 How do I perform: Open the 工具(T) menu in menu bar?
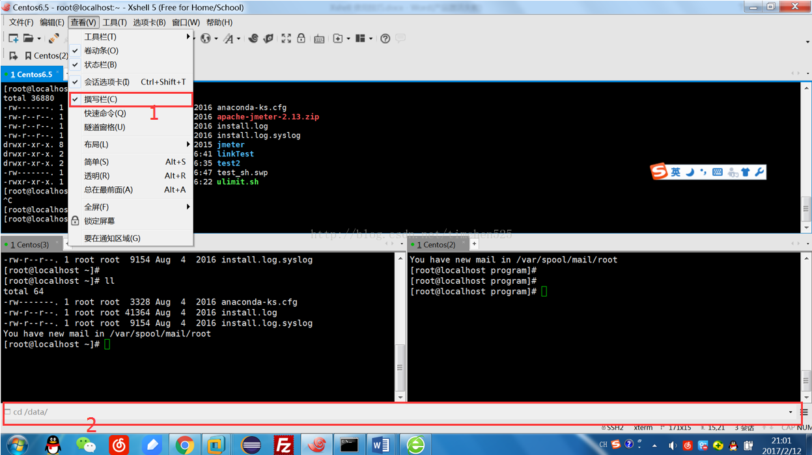tap(115, 22)
